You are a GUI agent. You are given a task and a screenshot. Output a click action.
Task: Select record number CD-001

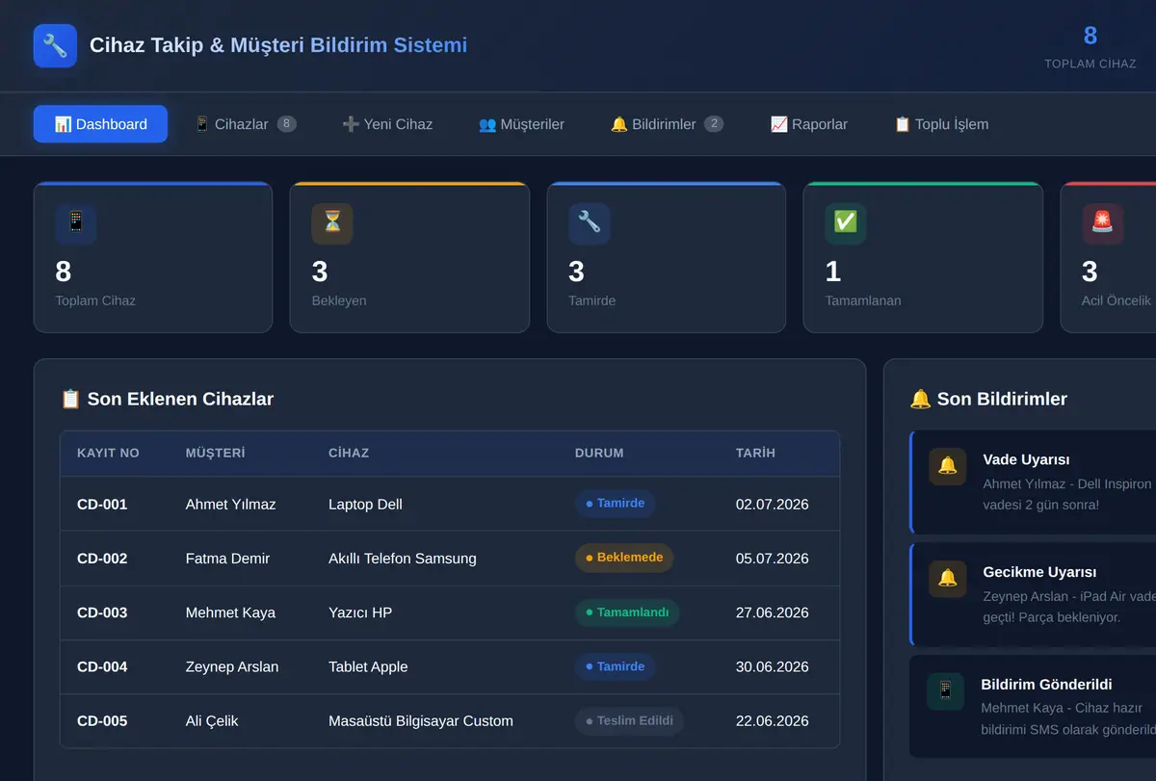tap(102, 505)
